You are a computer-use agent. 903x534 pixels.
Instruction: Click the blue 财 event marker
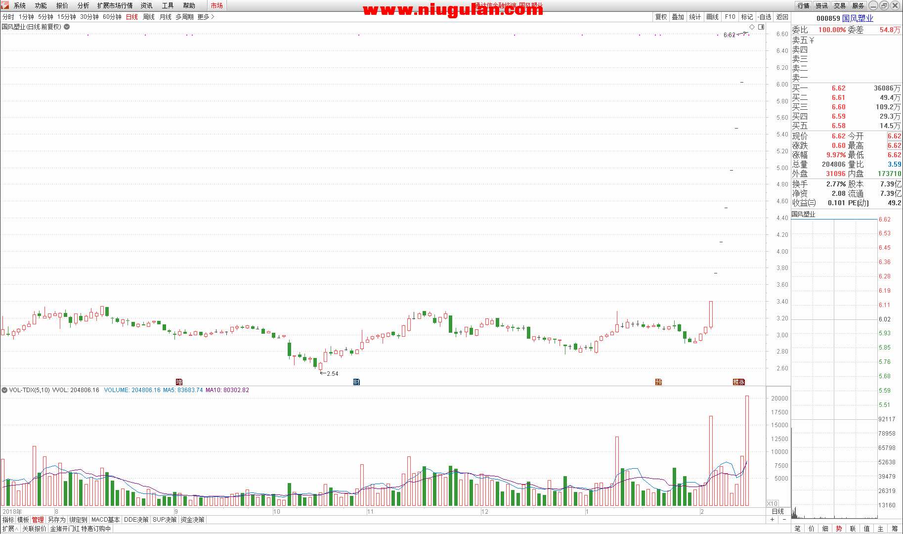point(356,382)
